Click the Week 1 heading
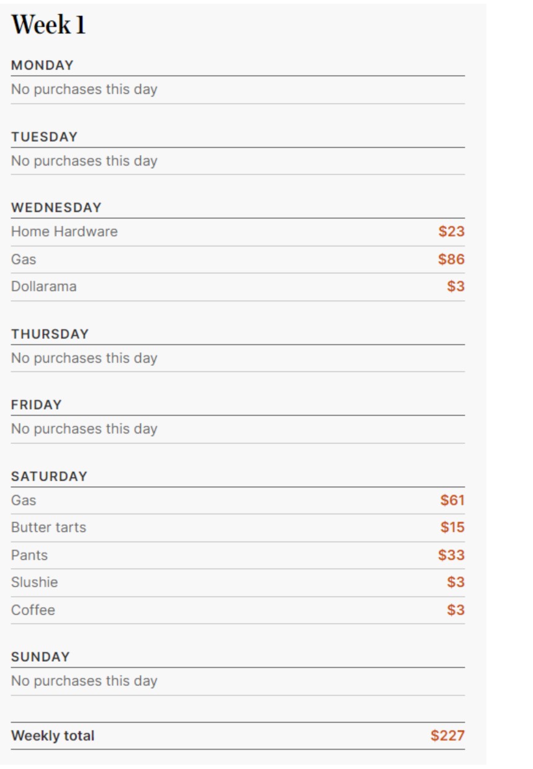 48,25
